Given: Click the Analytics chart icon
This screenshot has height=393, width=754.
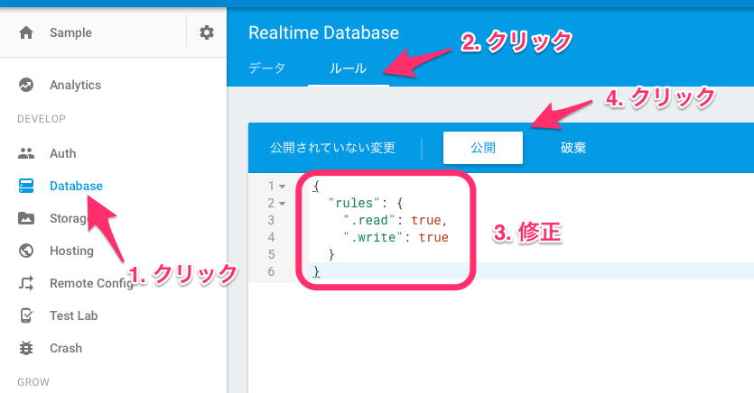Looking at the screenshot, I should pos(26,85).
